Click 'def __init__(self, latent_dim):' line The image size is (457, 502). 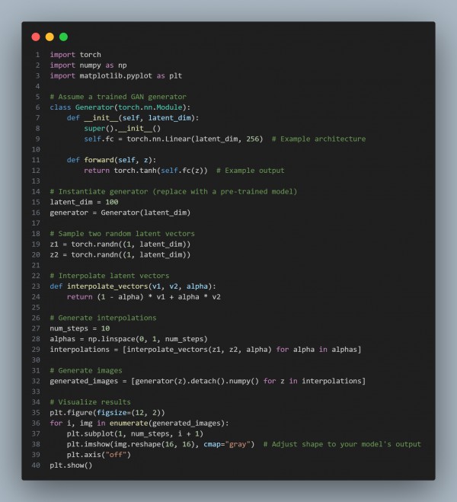click(133, 118)
